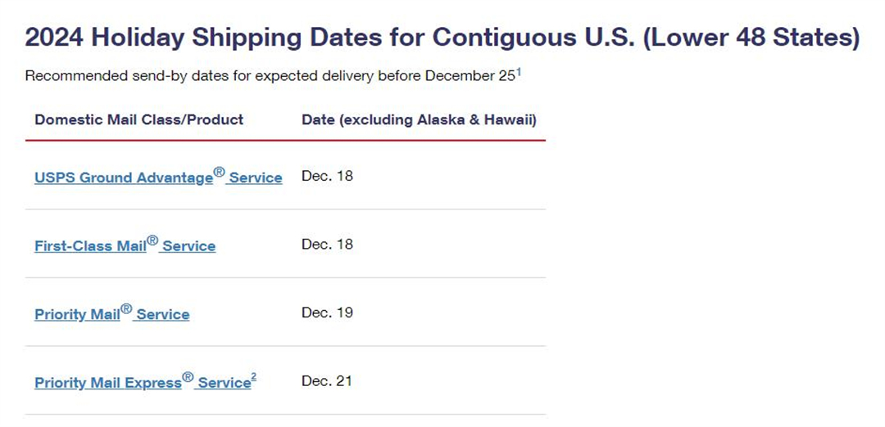
Task: Open the First-Class Mail Service link
Action: (125, 245)
